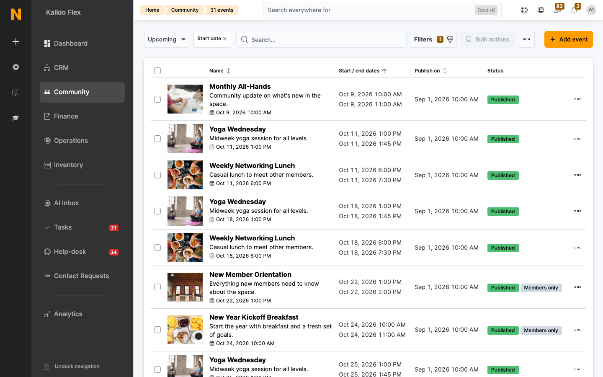The image size is (603, 377).
Task: Sort by the Publish on column
Action: click(431, 71)
